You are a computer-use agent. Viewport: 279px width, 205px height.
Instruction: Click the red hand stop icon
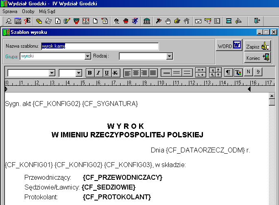click(x=126, y=21)
